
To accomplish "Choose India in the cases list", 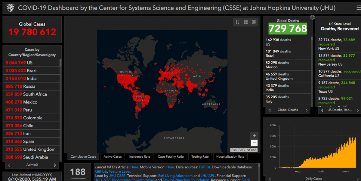I will [31, 79].
